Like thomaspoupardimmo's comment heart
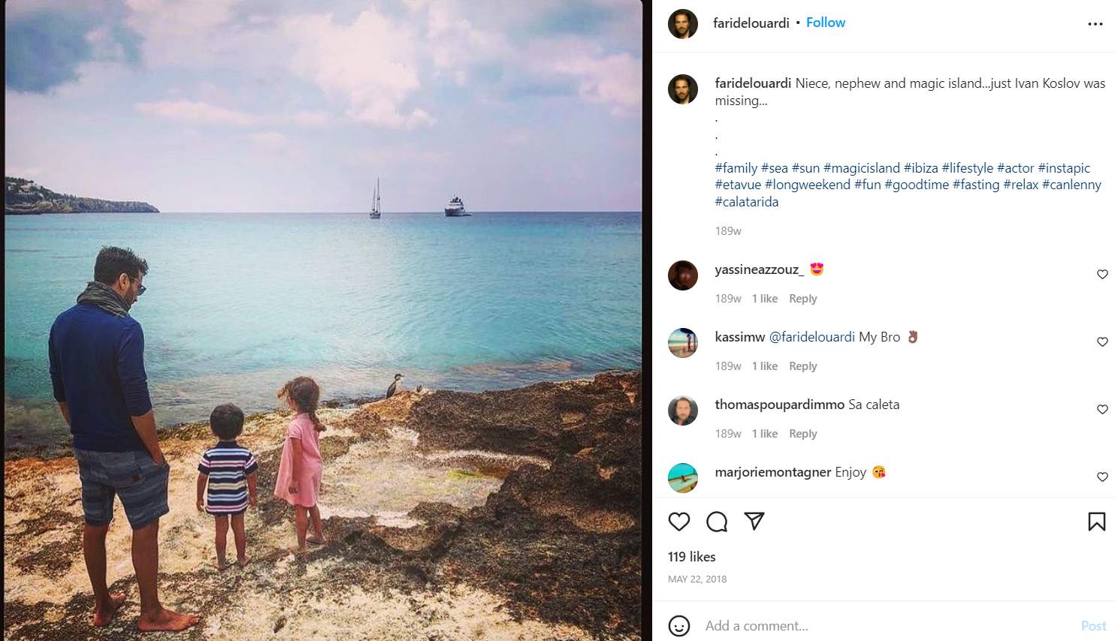1115x641 pixels. [x=1102, y=410]
